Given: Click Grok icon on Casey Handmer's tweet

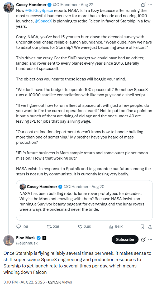Looking at the screenshot, I should [143, 5].
